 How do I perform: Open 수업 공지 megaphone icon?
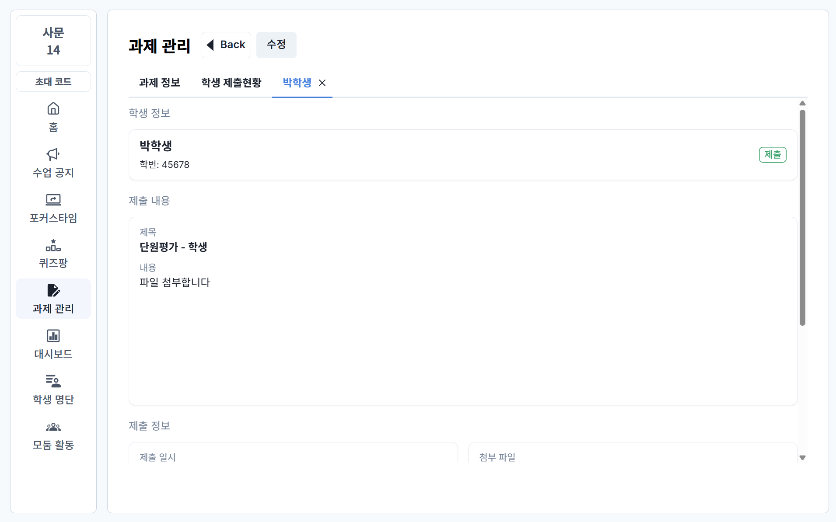tap(53, 154)
